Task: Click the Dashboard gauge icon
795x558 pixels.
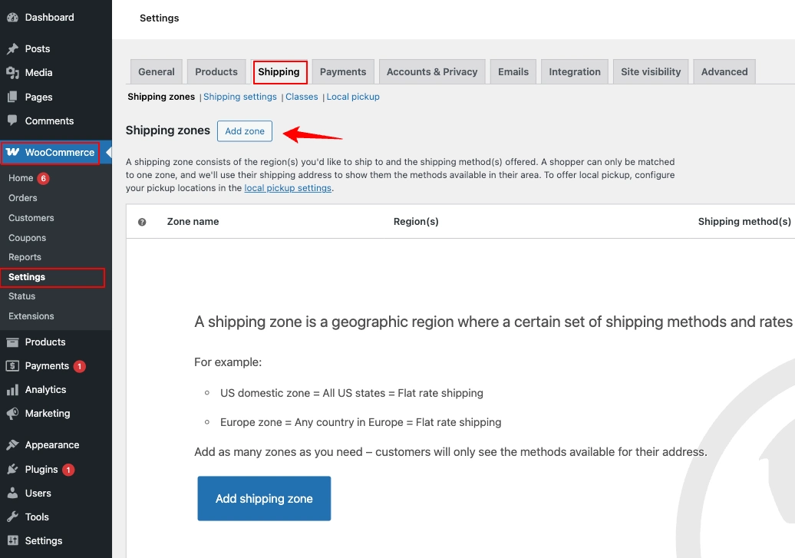Action: pos(13,18)
